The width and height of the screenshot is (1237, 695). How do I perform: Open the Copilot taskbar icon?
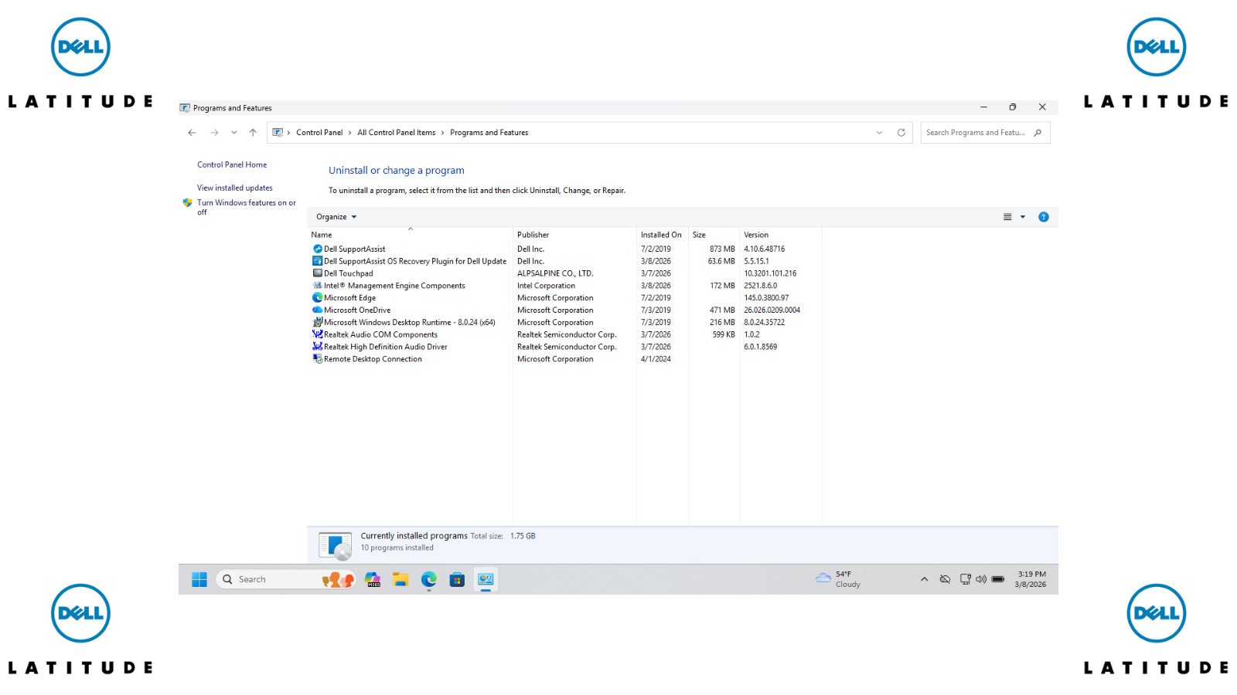[x=373, y=579]
